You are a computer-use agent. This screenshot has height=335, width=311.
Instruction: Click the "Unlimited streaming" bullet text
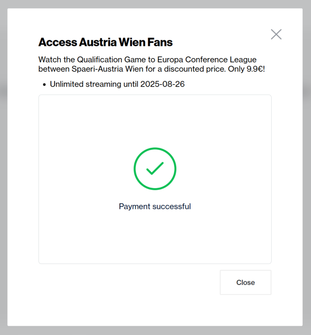tap(85, 84)
